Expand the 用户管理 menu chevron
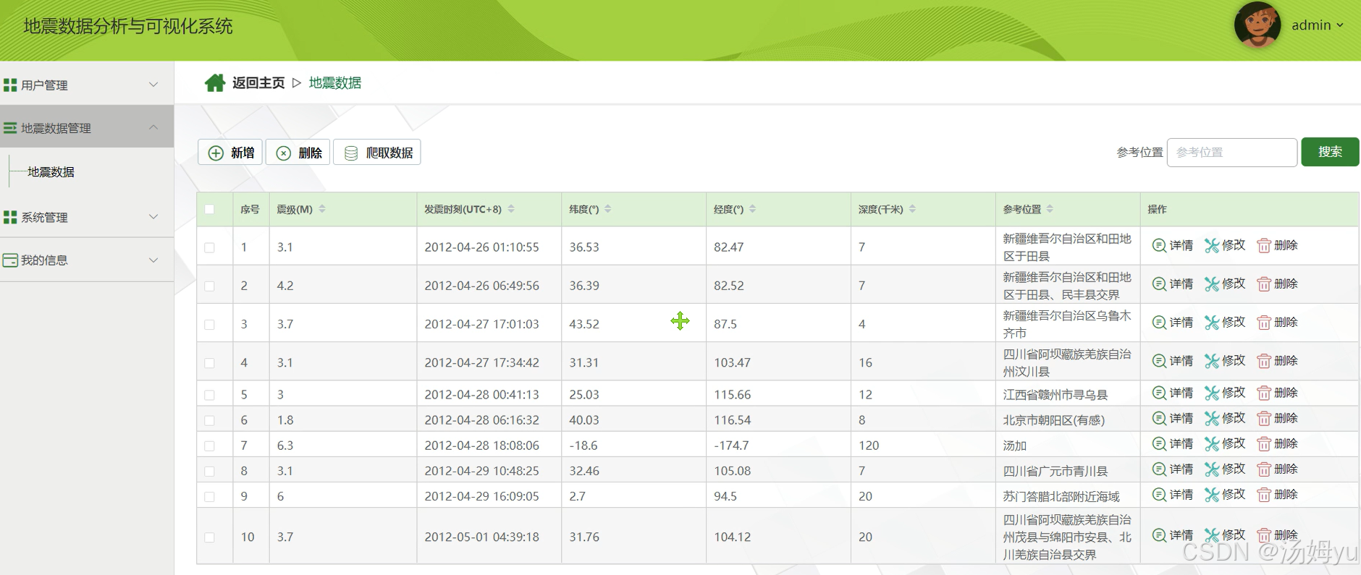The width and height of the screenshot is (1361, 575). pos(153,85)
